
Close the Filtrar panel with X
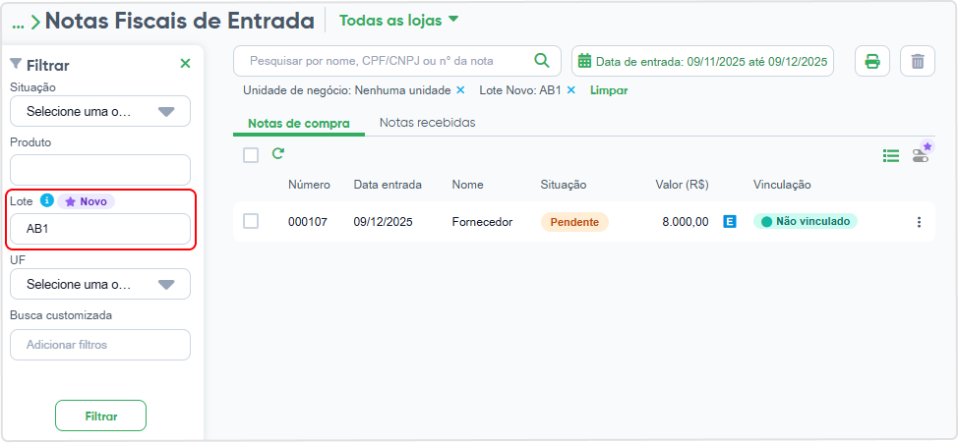(x=185, y=64)
